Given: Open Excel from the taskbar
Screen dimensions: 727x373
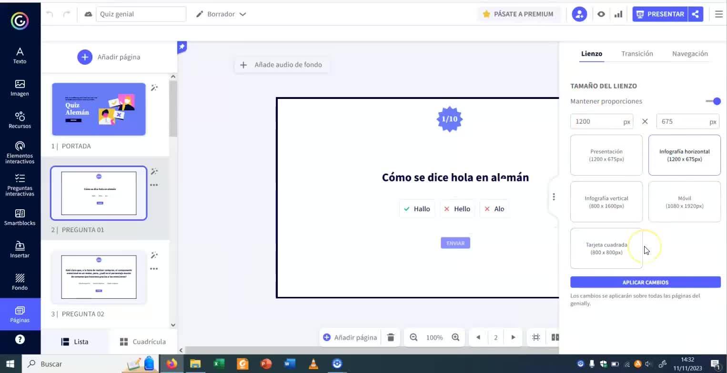Looking at the screenshot, I should [219, 364].
